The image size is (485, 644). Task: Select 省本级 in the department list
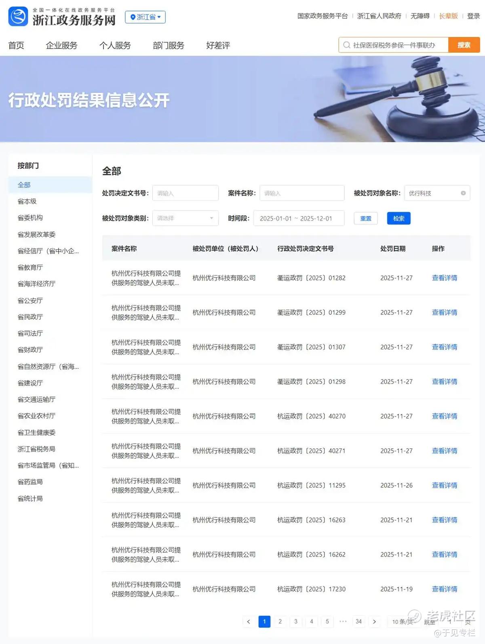coord(27,201)
